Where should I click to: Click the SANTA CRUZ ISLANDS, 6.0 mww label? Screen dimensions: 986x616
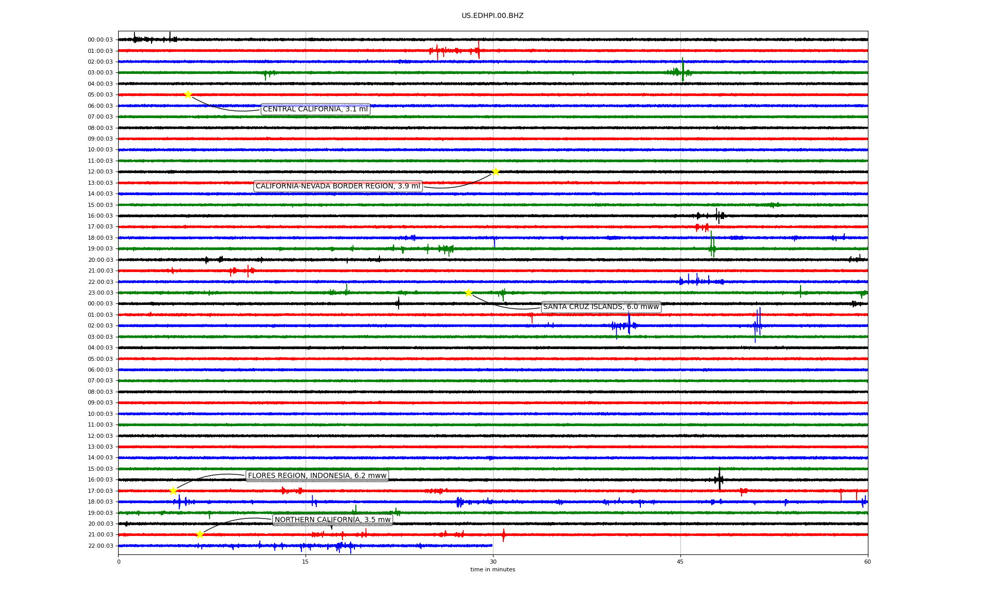pos(601,307)
